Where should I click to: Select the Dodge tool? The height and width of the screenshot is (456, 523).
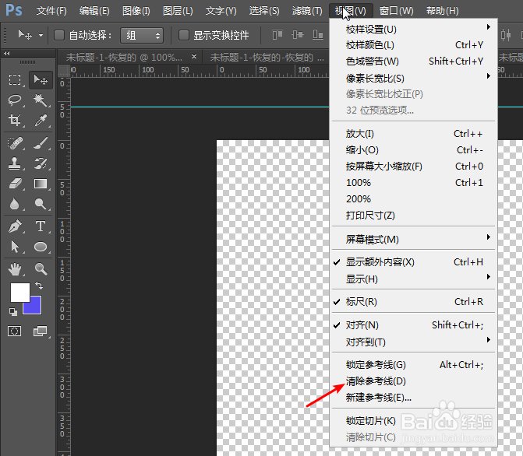(x=41, y=204)
